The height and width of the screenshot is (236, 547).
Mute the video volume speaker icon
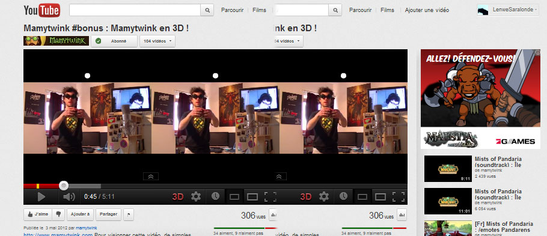coord(69,197)
